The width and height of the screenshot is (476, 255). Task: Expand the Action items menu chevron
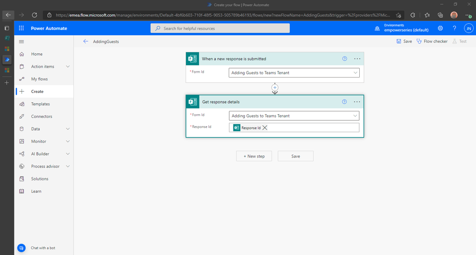tap(68, 67)
